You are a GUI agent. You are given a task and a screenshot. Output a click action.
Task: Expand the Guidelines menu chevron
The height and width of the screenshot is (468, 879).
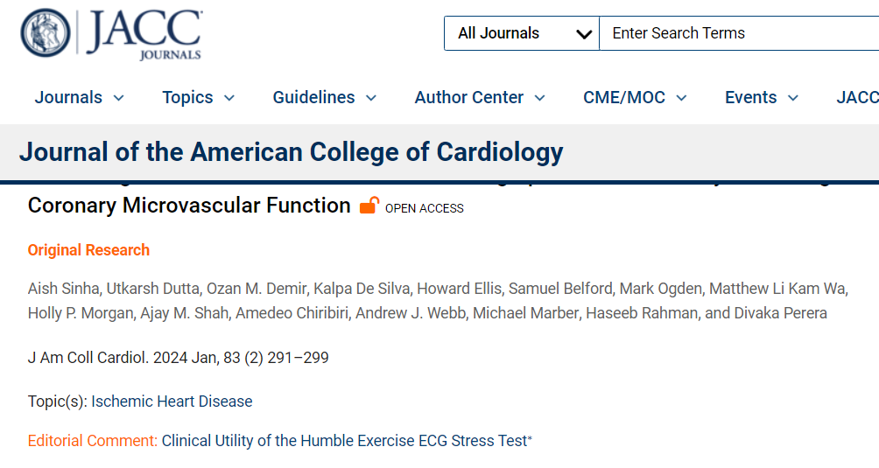pyautogui.click(x=370, y=98)
